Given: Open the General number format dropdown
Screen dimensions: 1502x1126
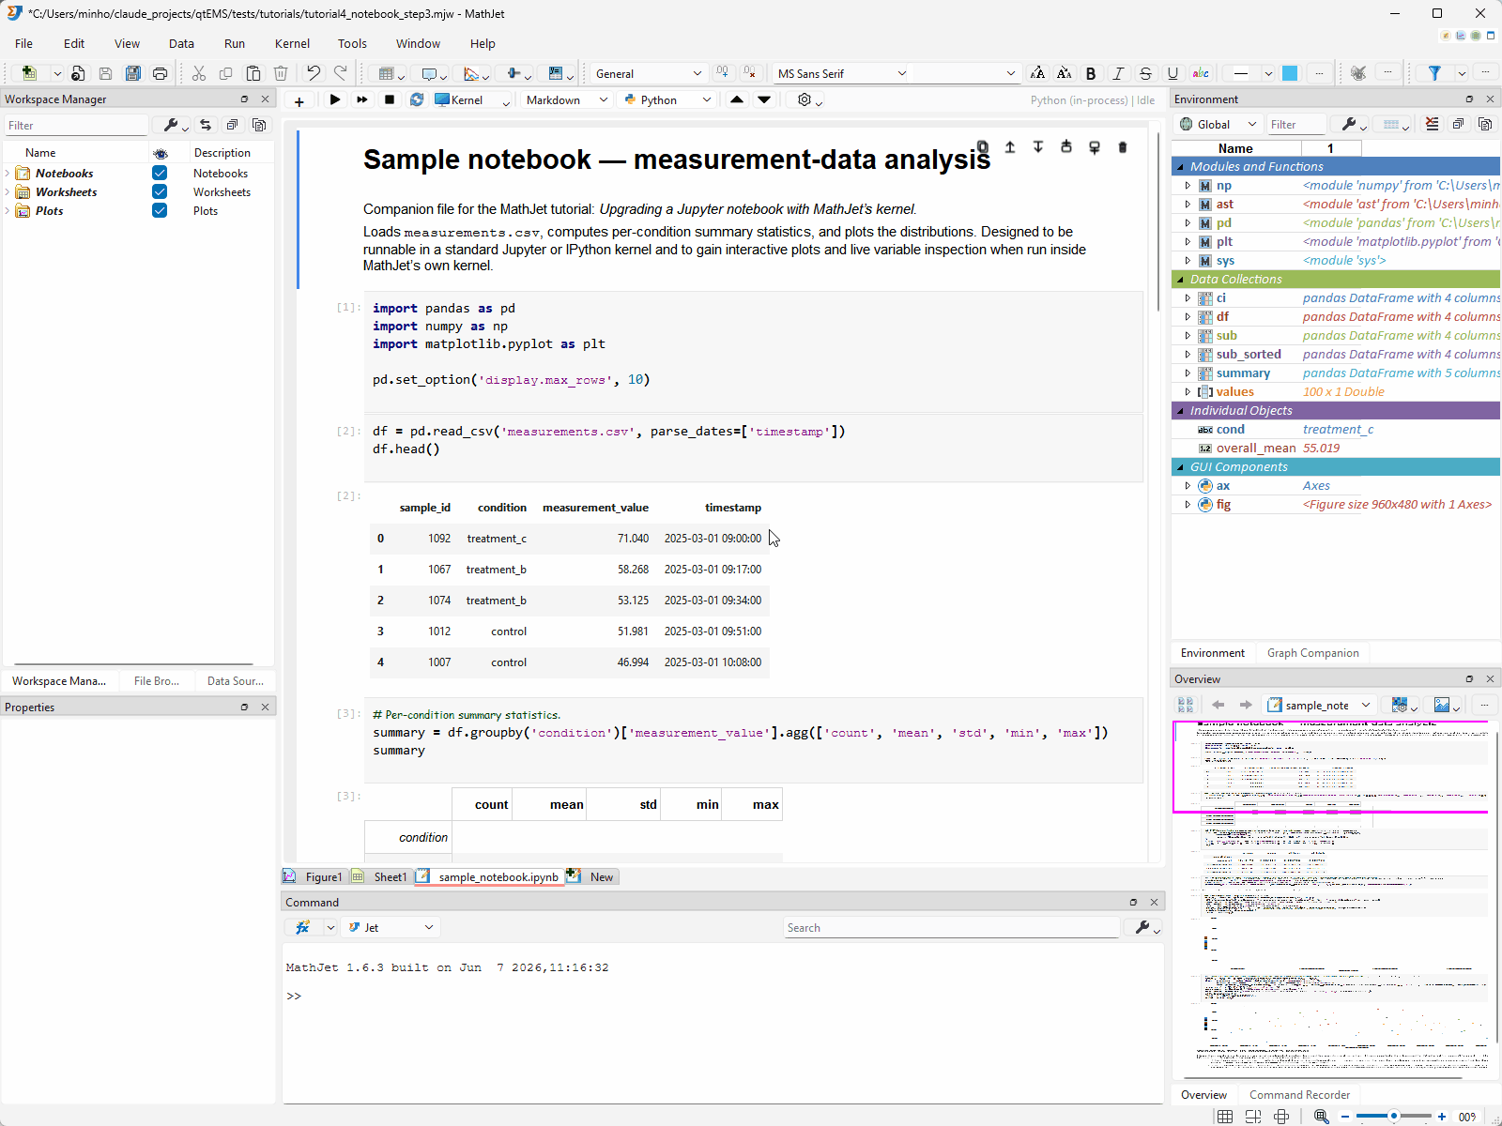Looking at the screenshot, I should point(648,73).
